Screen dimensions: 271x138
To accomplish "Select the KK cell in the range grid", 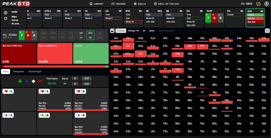I will coord(128,46).
